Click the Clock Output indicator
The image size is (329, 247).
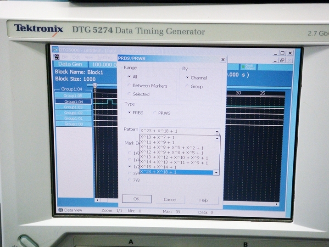pos(248,67)
